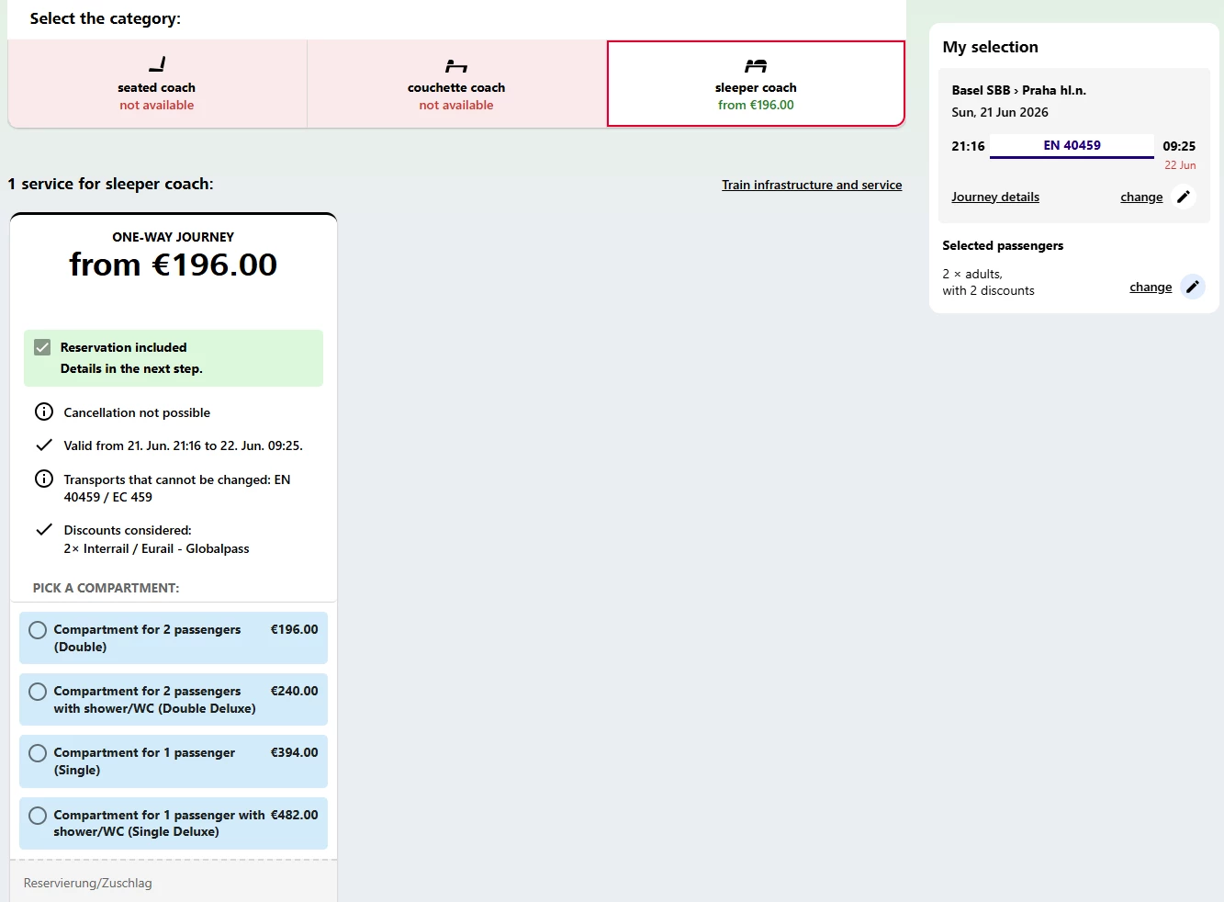Pick Single Deluxe compartment for €482.00

[x=38, y=816]
